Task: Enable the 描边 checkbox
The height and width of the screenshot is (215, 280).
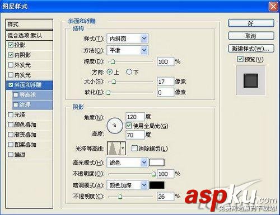Action: coord(11,154)
